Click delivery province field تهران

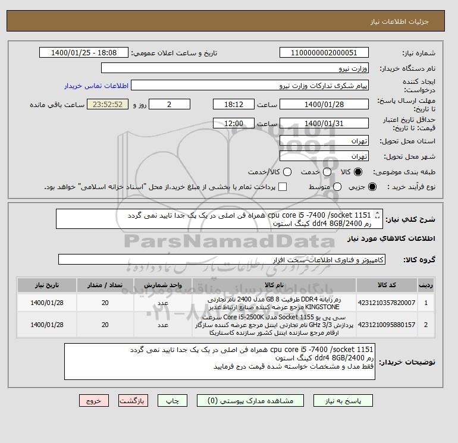coord(324,141)
